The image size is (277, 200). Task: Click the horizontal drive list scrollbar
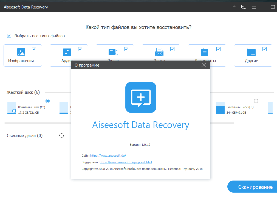tap(119, 123)
